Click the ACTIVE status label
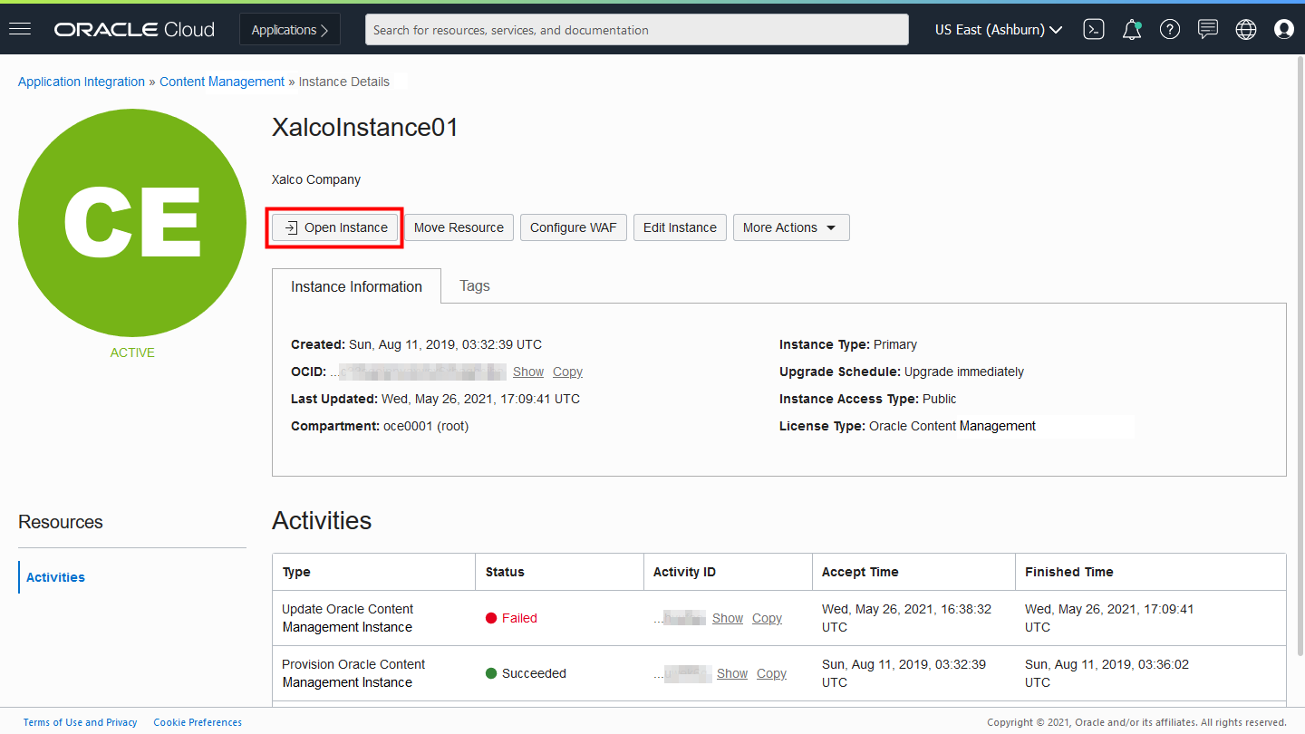 click(132, 353)
